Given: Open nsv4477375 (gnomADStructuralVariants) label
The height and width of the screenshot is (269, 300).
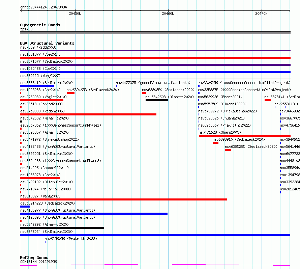Looking at the screenshot, I should [x=153, y=83].
